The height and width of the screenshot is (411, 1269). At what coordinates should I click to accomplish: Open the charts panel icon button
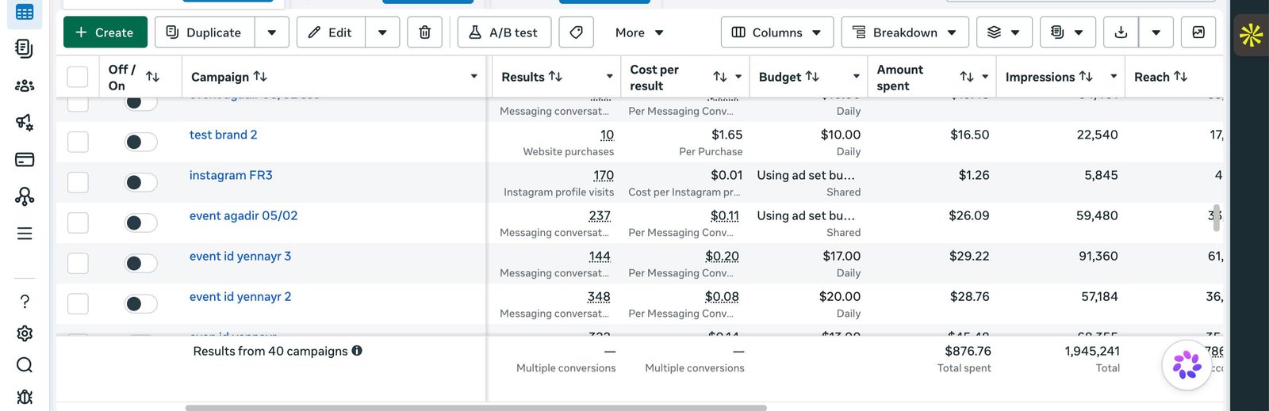[x=1198, y=32]
